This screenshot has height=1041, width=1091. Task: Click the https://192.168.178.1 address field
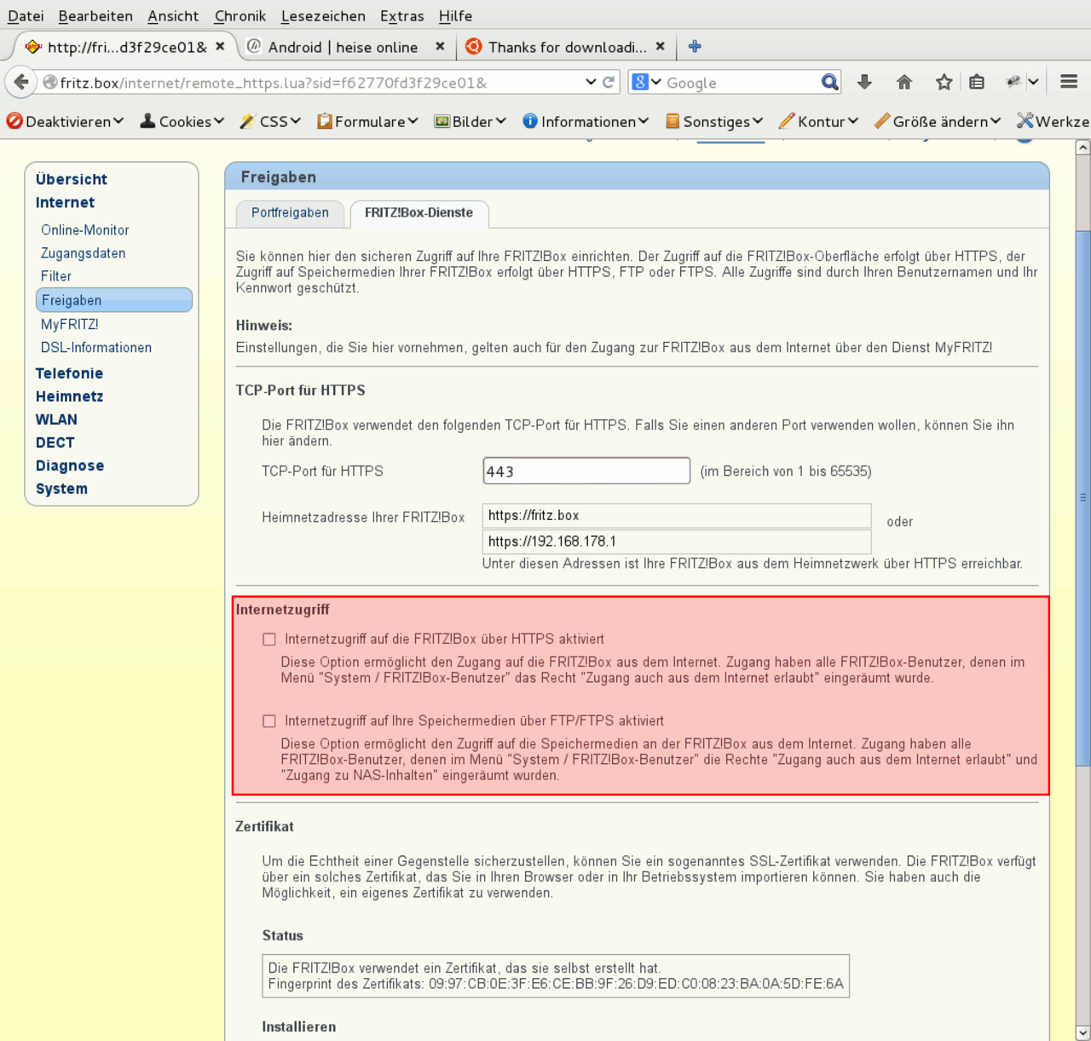click(x=677, y=541)
